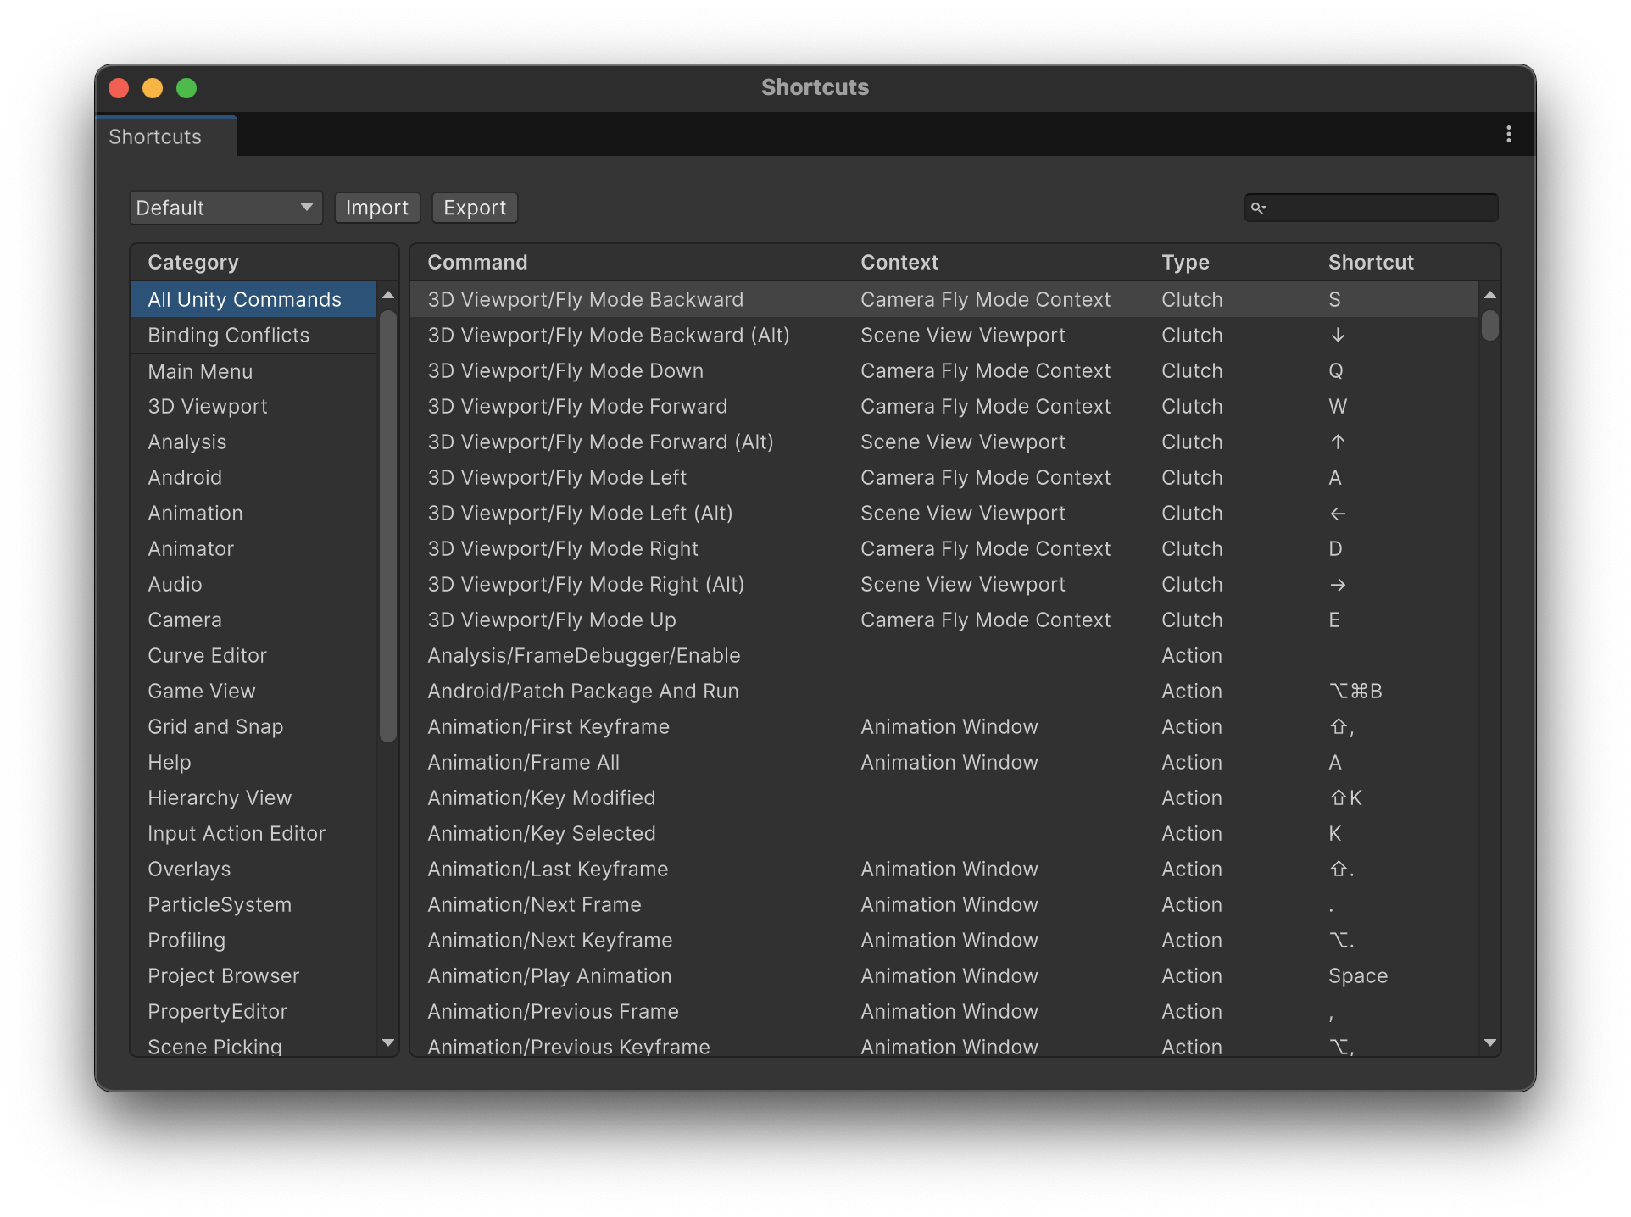Click command list scroll-up arrow

click(1489, 295)
